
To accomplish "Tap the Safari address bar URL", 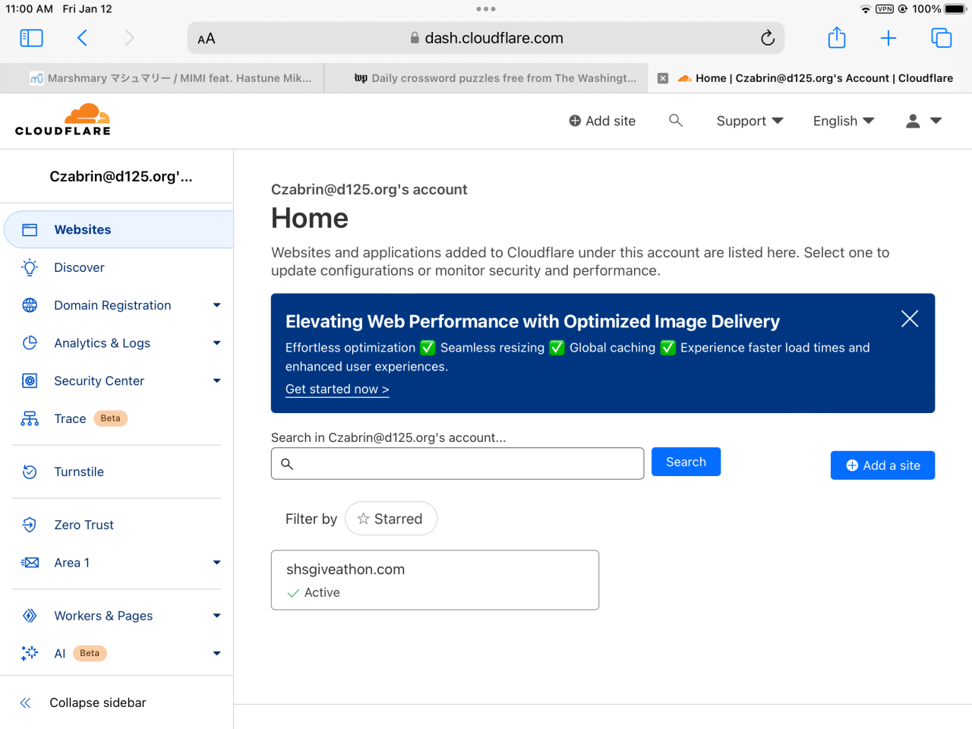I will (x=494, y=38).
